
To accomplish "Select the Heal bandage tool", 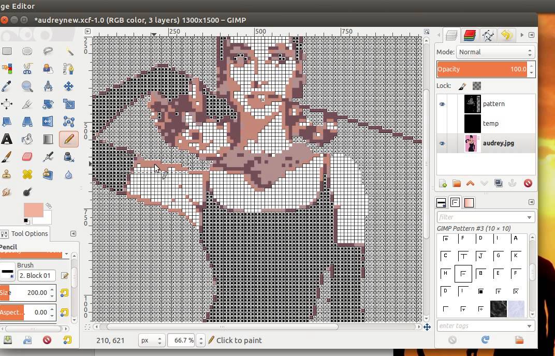I will click(27, 174).
